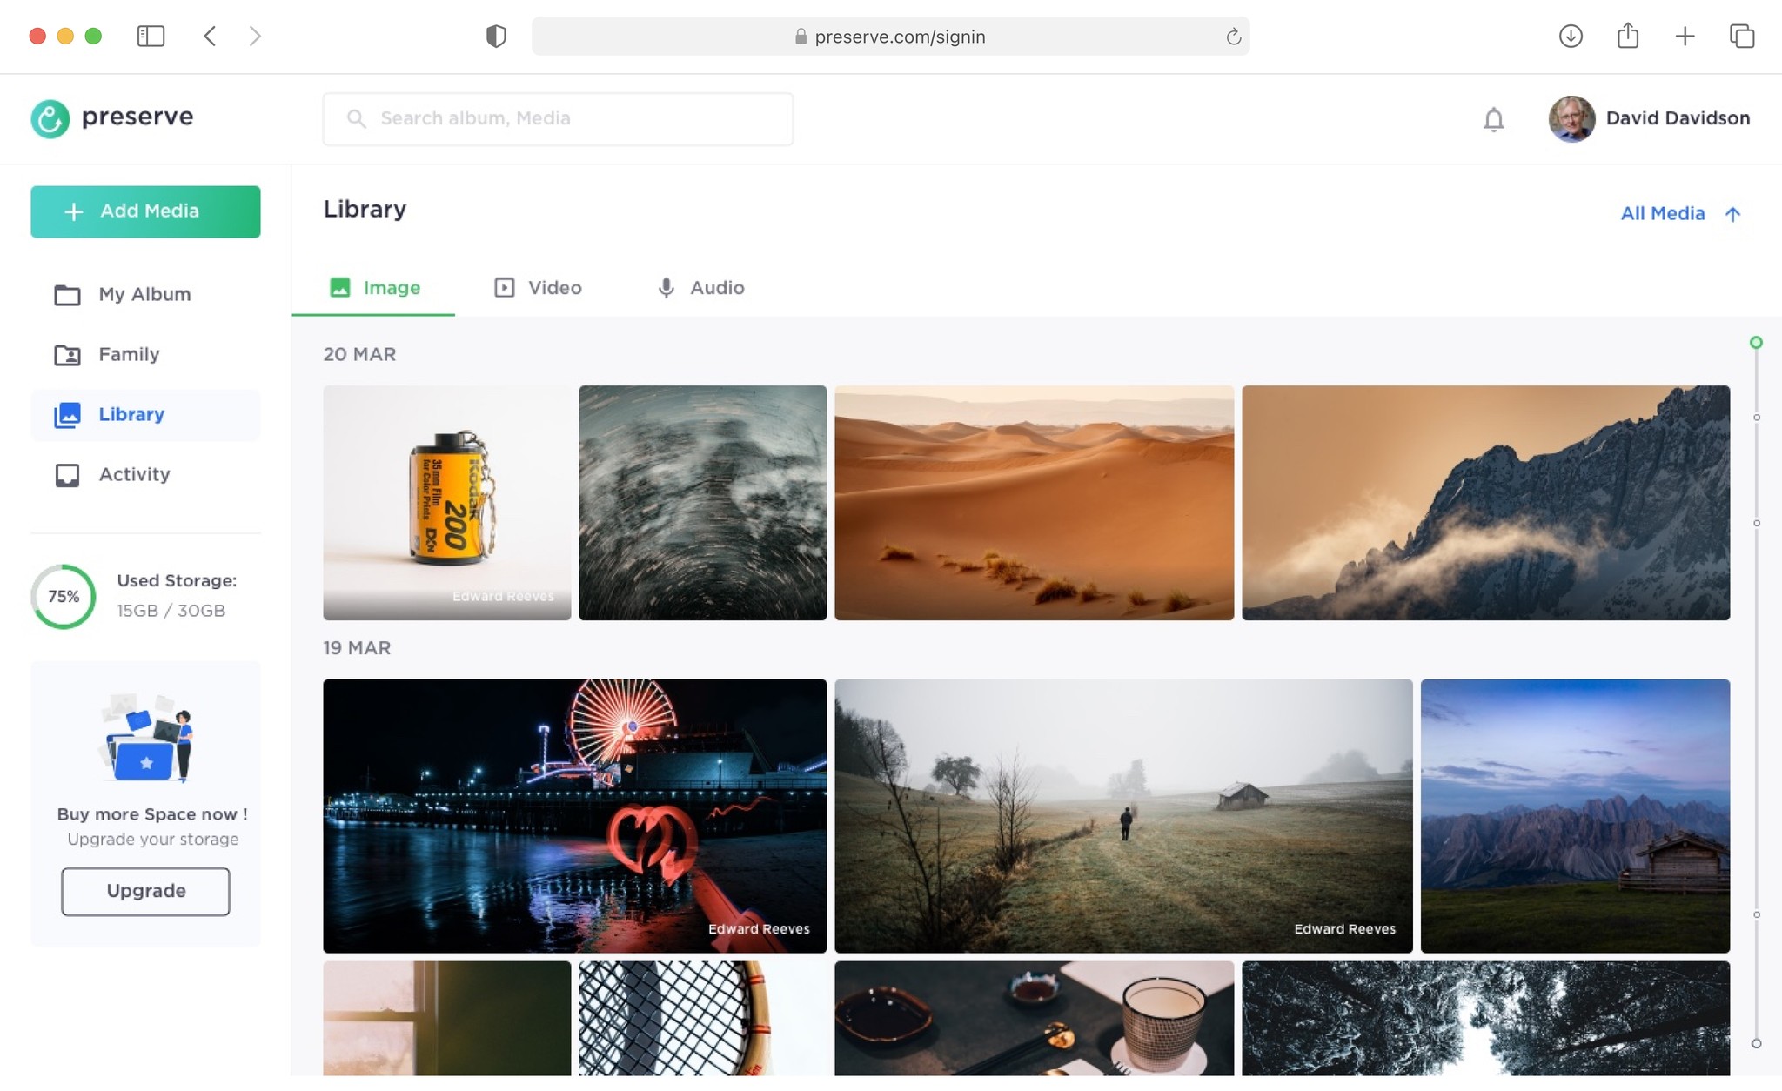This screenshot has height=1091, width=1782.
Task: Click the top green timeline scrubber marker
Action: click(x=1756, y=343)
